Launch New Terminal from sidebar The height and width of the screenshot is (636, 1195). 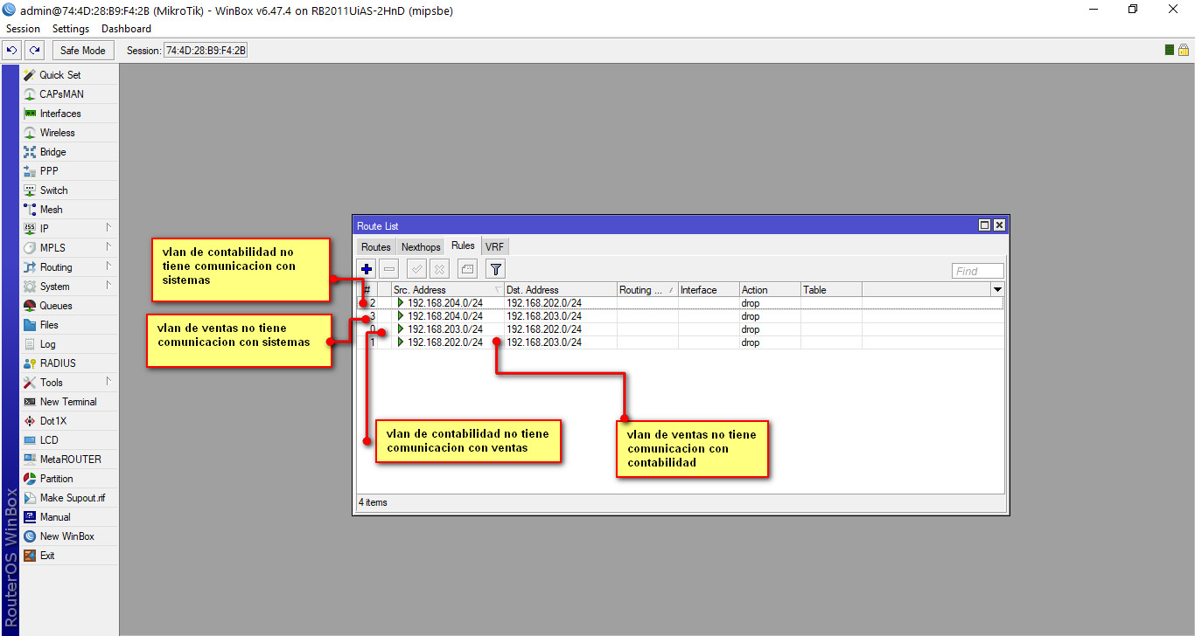point(68,402)
